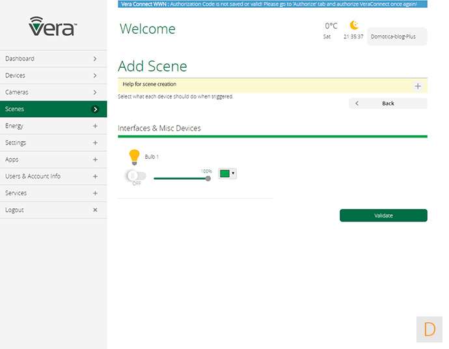Click the Vera logo
This screenshot has width=449, height=349.
53,27
